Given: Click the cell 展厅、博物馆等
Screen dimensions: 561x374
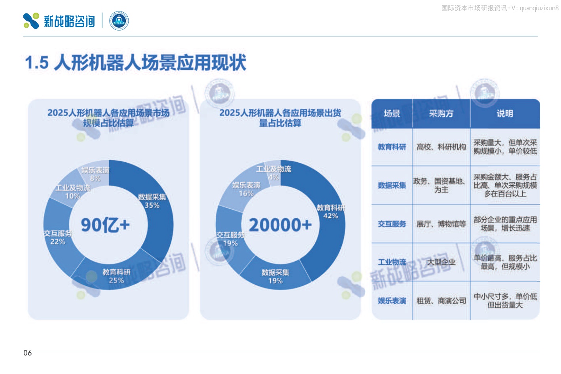Looking at the screenshot, I should (441, 224).
